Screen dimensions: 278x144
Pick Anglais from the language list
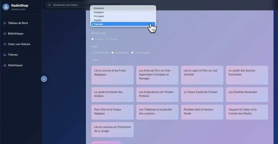[123, 20]
